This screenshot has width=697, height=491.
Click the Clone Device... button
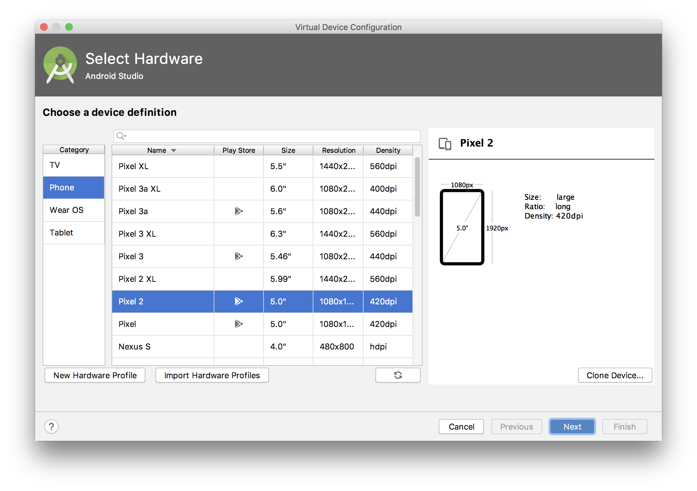(x=615, y=375)
